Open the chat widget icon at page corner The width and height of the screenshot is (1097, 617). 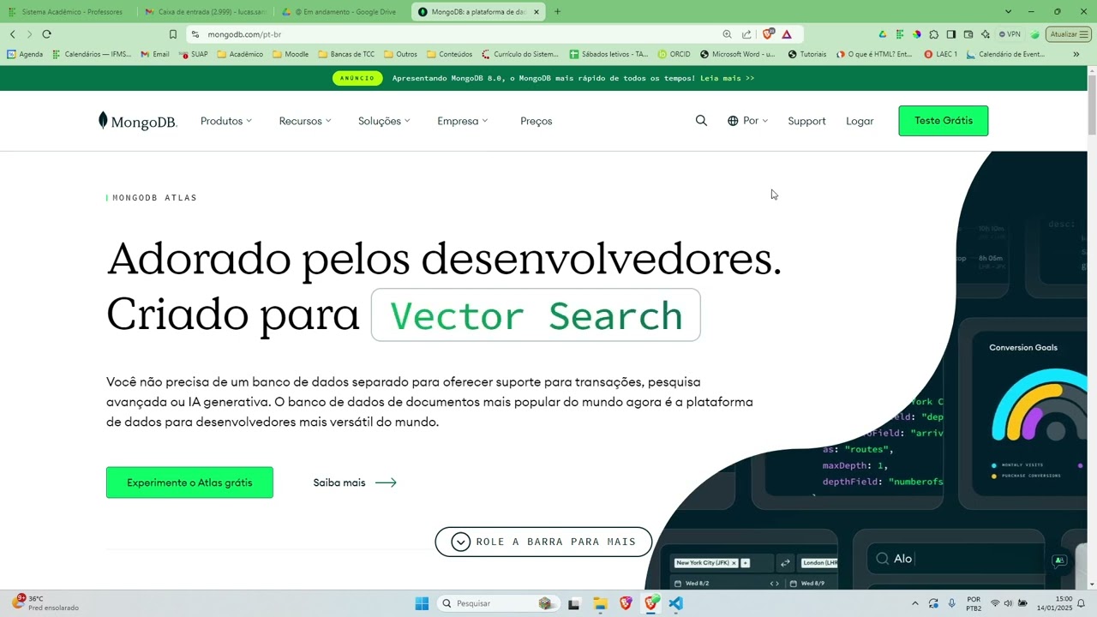pyautogui.click(x=1059, y=560)
